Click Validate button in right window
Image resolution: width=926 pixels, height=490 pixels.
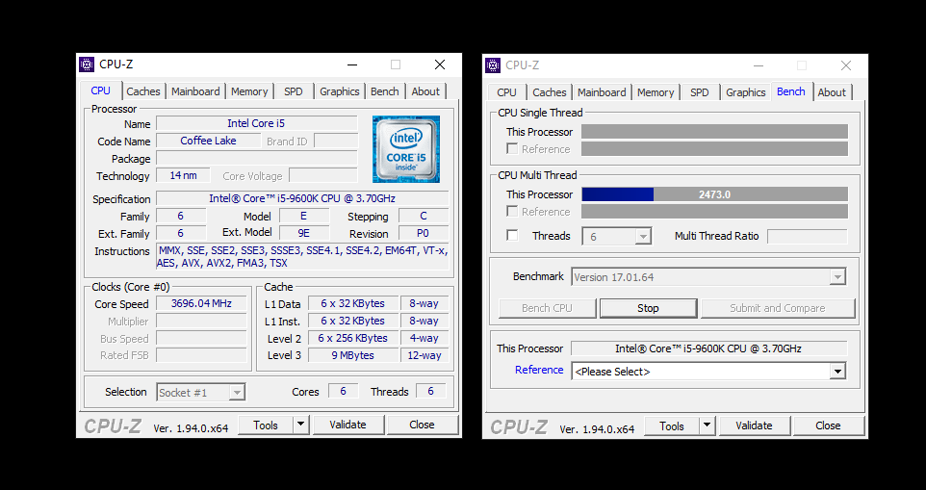(x=754, y=426)
